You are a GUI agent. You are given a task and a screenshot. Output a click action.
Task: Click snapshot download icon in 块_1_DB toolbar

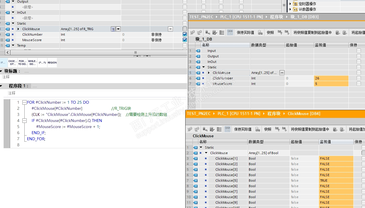tap(287, 32)
